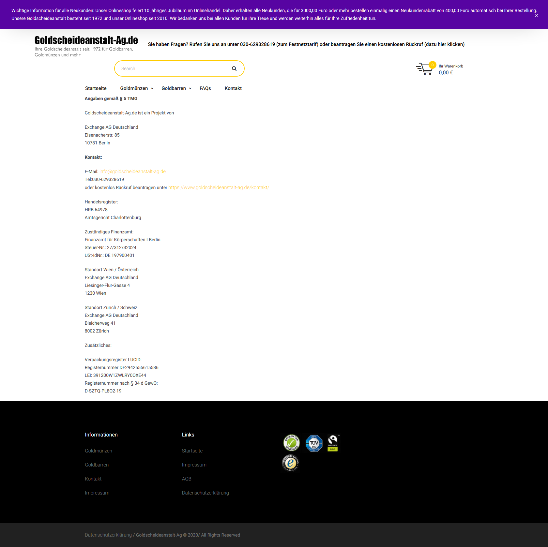
Task: Open the shopping cart icon
Action: pos(424,69)
